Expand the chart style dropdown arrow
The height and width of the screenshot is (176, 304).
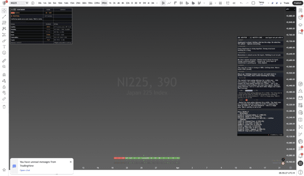coord(204,3)
